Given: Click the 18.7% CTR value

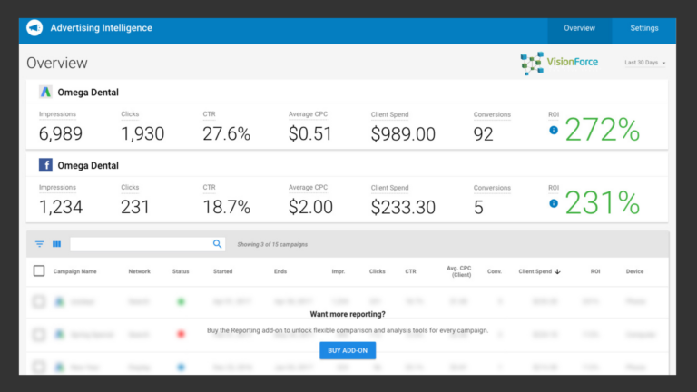Looking at the screenshot, I should click(x=227, y=207).
